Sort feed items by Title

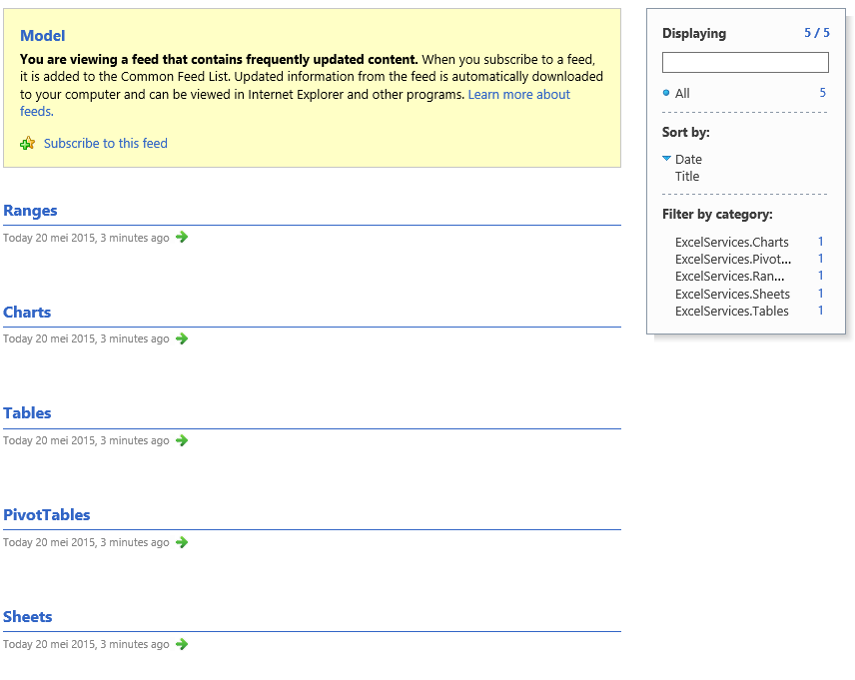point(687,176)
